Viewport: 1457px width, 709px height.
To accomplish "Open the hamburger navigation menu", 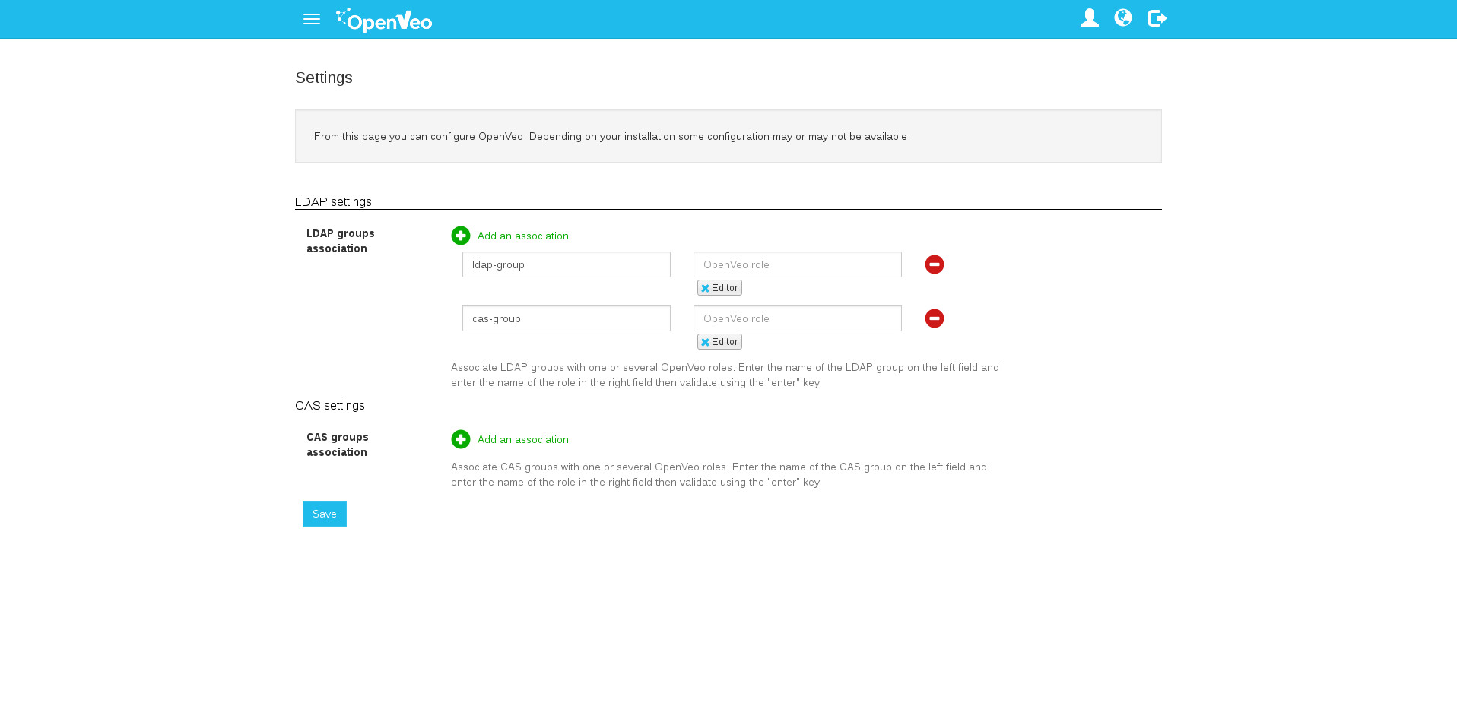I will coord(312,19).
